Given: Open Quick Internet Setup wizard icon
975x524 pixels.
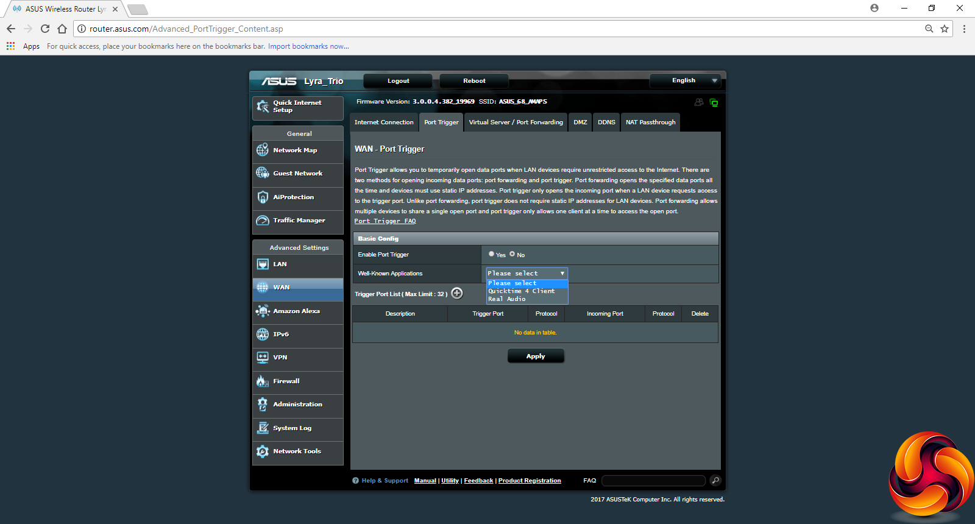Looking at the screenshot, I should point(263,107).
